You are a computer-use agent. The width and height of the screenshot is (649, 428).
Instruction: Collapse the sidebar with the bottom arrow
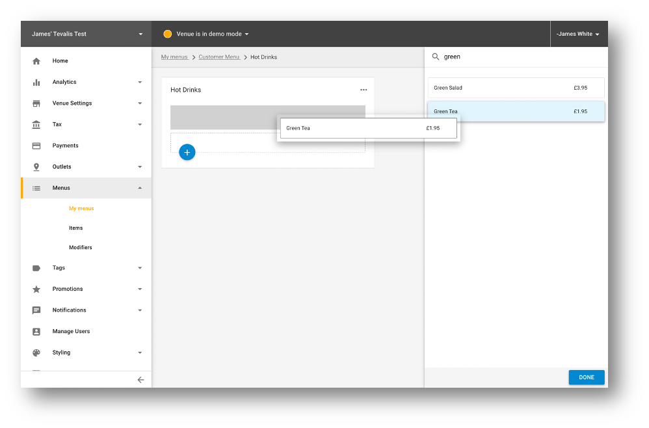140,379
